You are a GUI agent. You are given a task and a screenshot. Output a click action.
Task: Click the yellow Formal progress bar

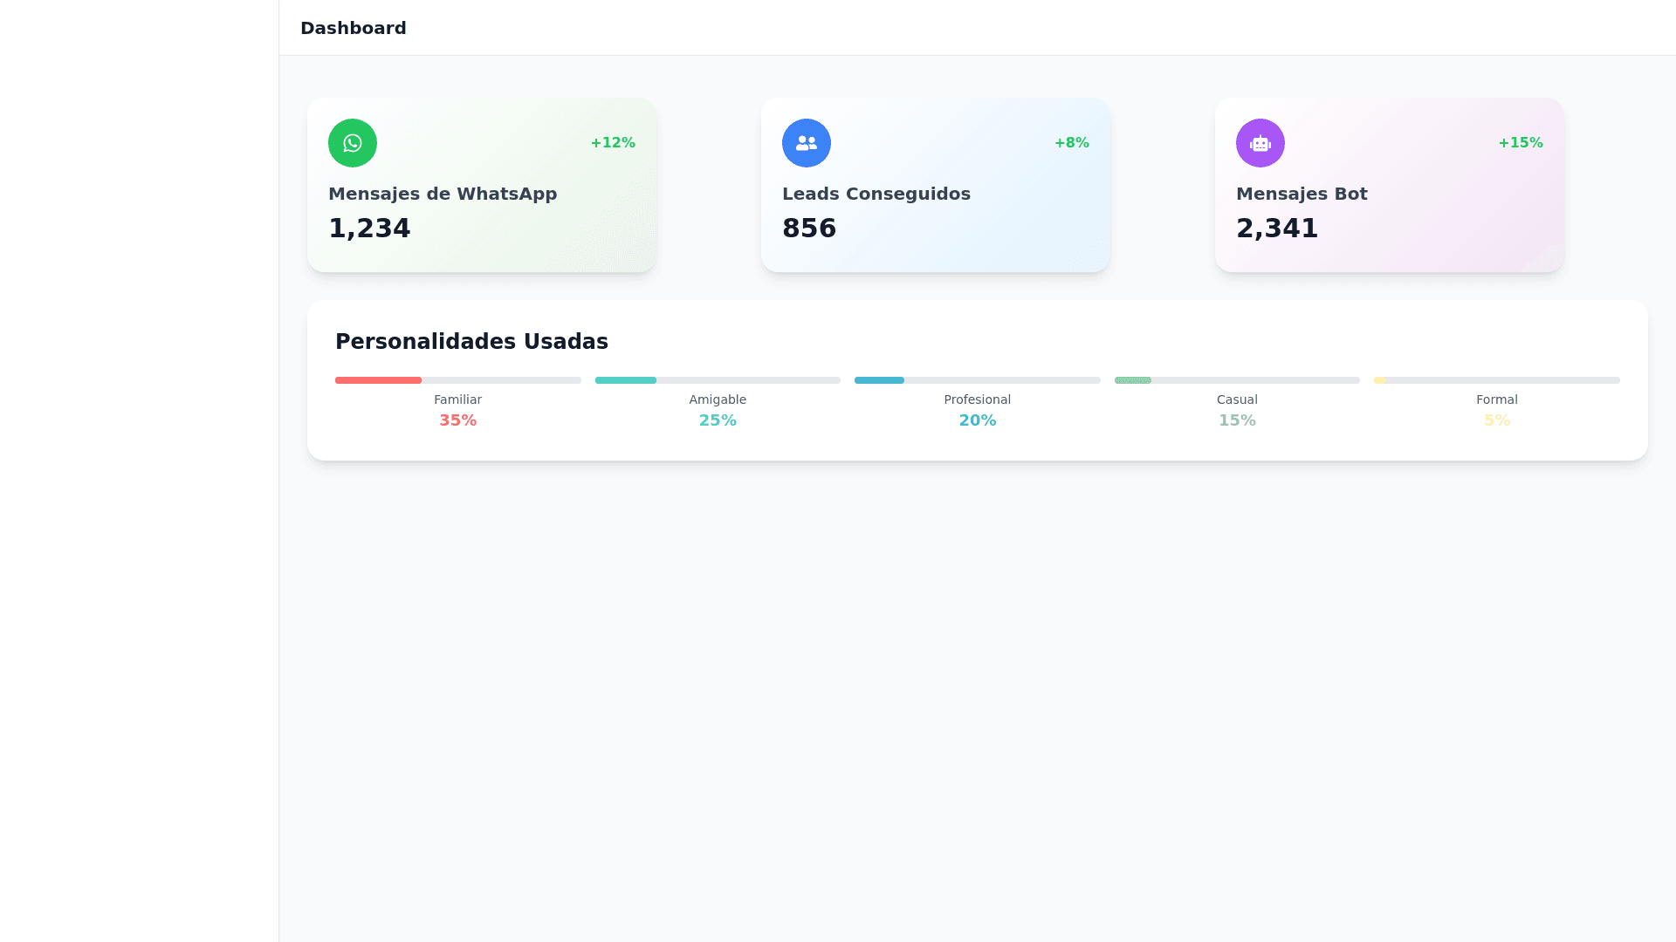pos(1380,380)
